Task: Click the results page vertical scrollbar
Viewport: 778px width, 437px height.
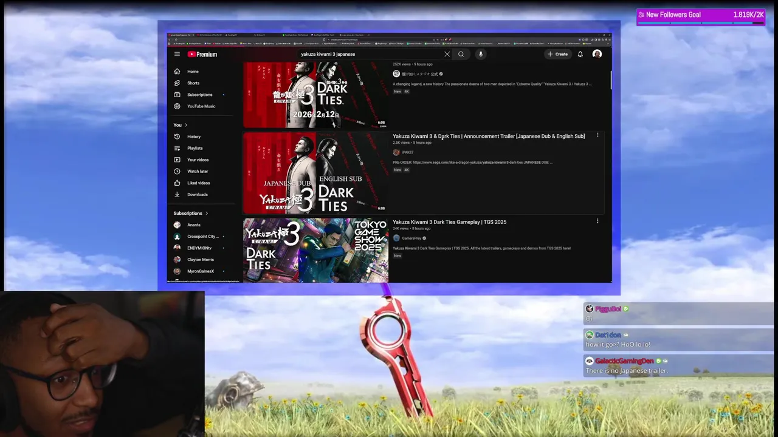Action: (610, 79)
